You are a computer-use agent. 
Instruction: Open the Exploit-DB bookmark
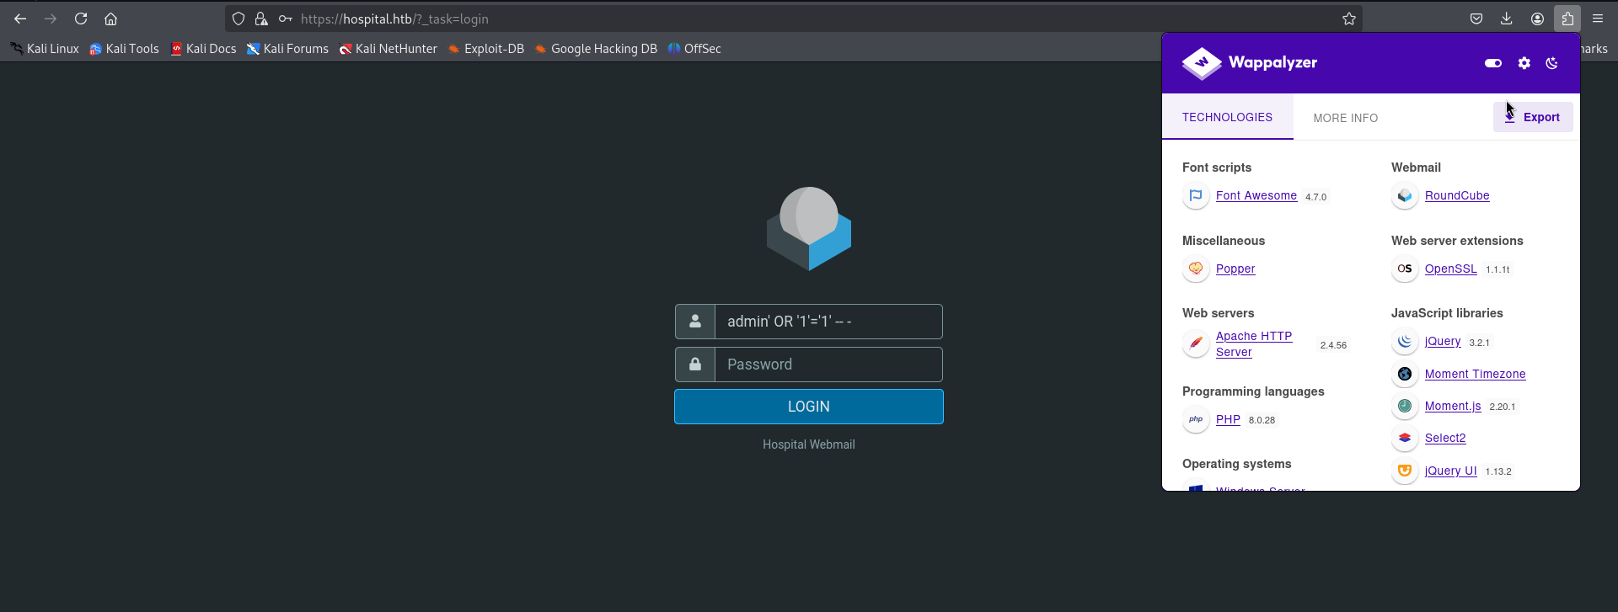point(493,49)
